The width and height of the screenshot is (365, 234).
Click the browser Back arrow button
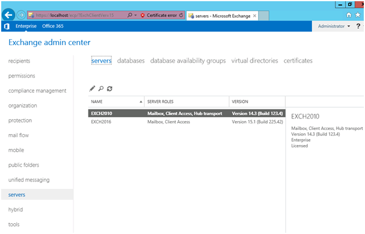pos(8,15)
